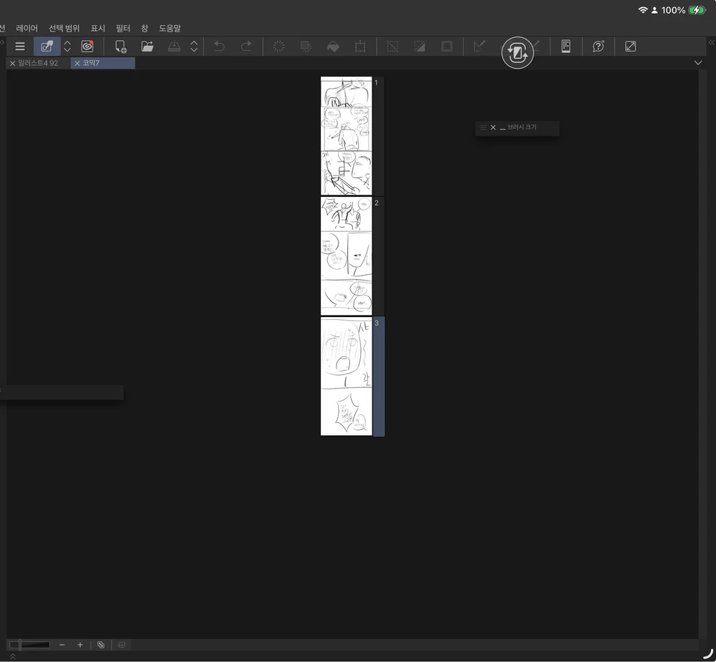Click the page manager layout icon
The width and height of the screenshot is (716, 662).
pos(101,645)
